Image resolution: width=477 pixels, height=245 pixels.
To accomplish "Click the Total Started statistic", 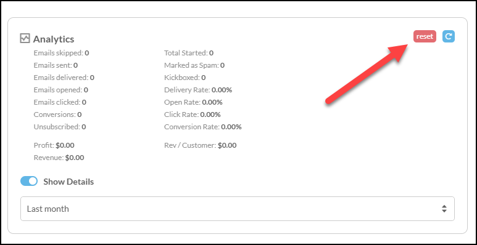I will coord(189,53).
